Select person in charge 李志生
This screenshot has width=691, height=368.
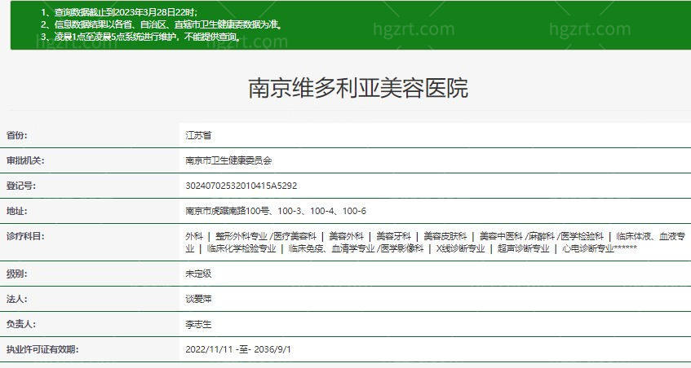pos(198,324)
